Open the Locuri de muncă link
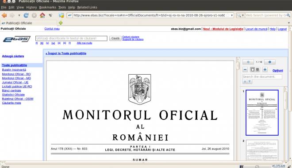 (x=256, y=29)
